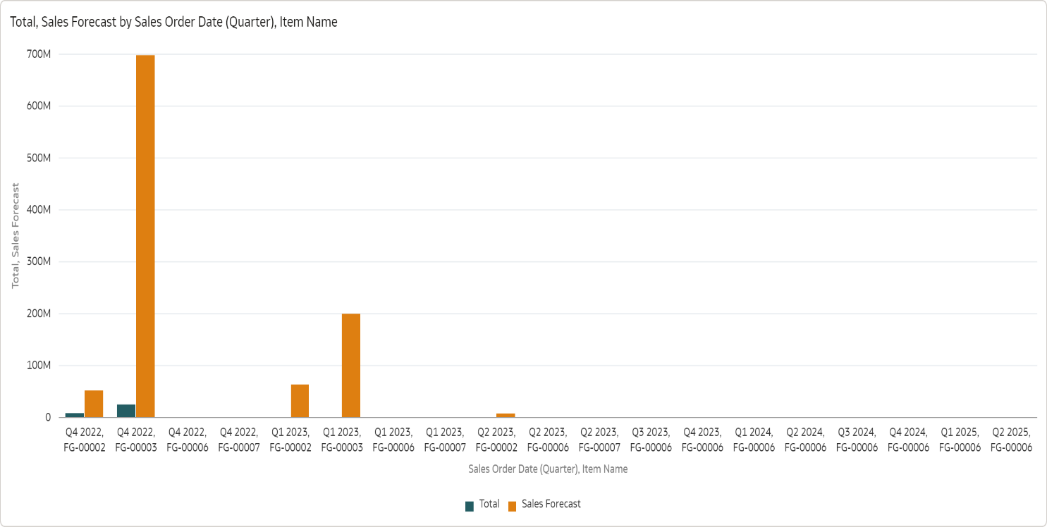Viewport: 1047px width, 527px height.
Task: Select the Sales Forecast bar for Q4 2022, FG-00002
Action: (94, 404)
